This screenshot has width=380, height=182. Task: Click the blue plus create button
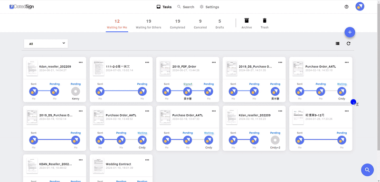tap(350, 32)
